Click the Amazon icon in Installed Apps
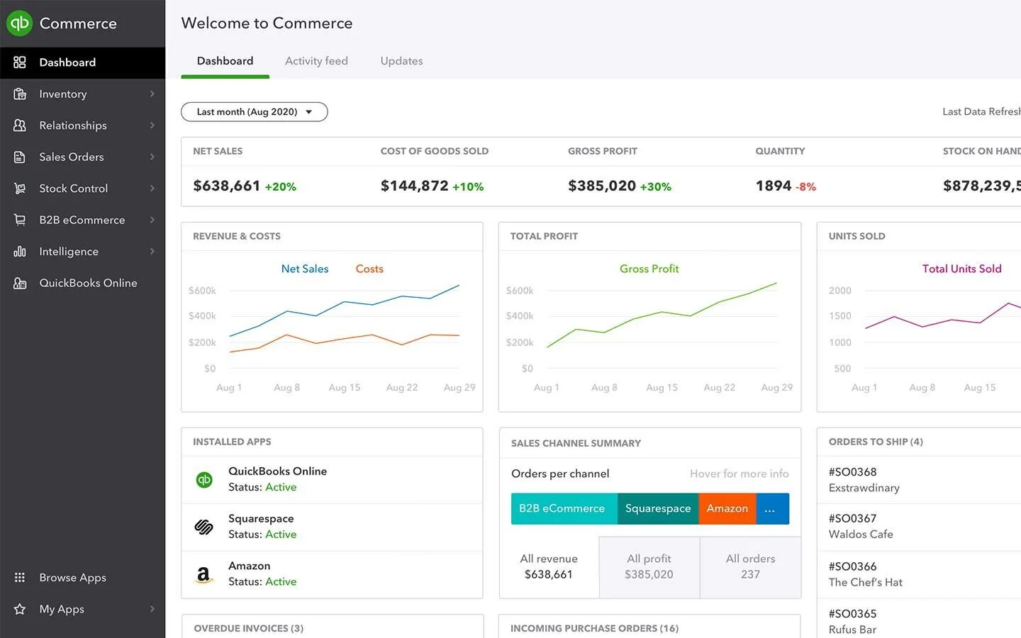The width and height of the screenshot is (1021, 638). click(x=203, y=574)
